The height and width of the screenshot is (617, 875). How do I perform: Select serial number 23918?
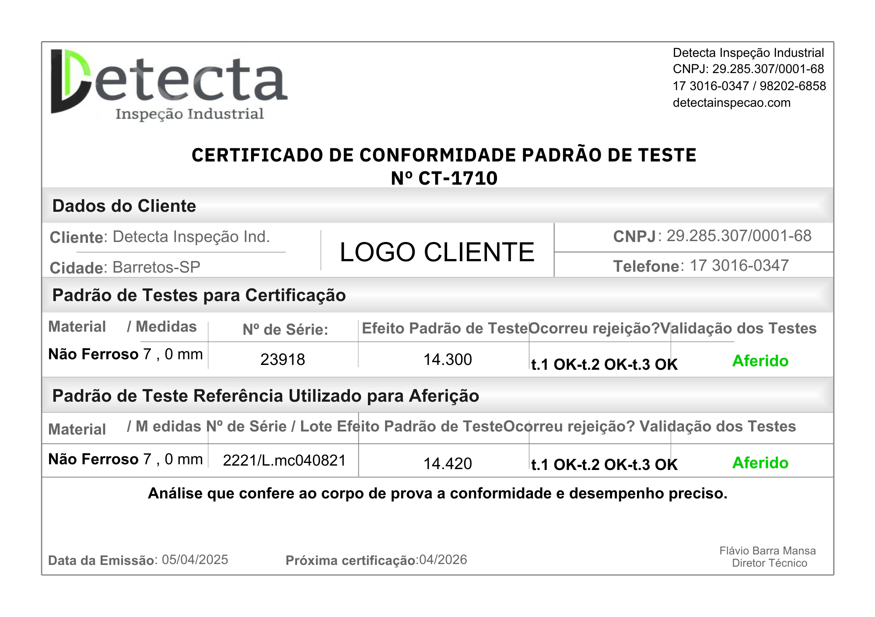click(x=283, y=360)
